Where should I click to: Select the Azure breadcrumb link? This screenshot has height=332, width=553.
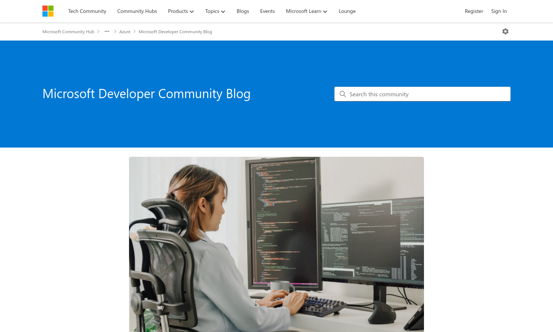[125, 32]
